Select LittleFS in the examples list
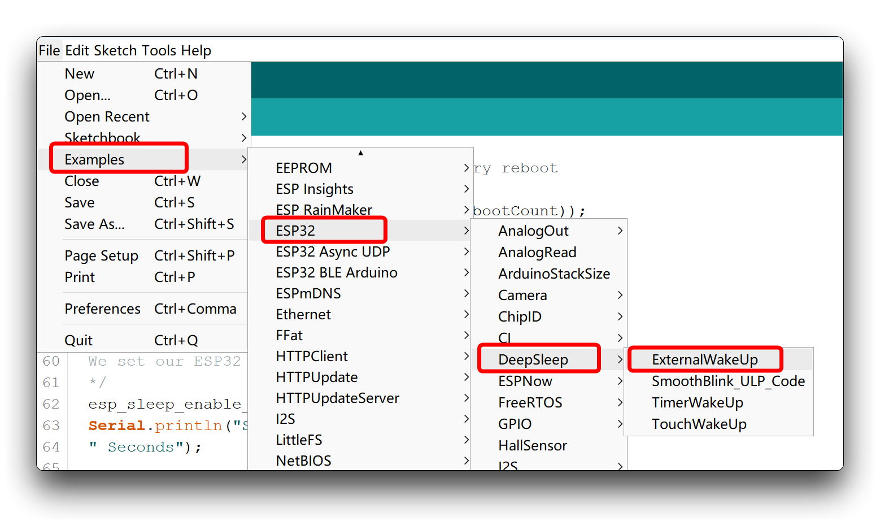Screen dimensions: 880x525 coord(360,440)
